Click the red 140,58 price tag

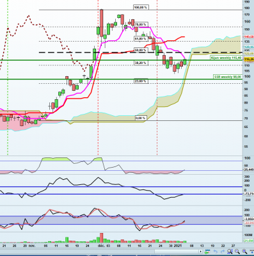(x=249, y=36)
